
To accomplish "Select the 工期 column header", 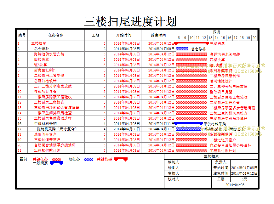I will point(95,35).
